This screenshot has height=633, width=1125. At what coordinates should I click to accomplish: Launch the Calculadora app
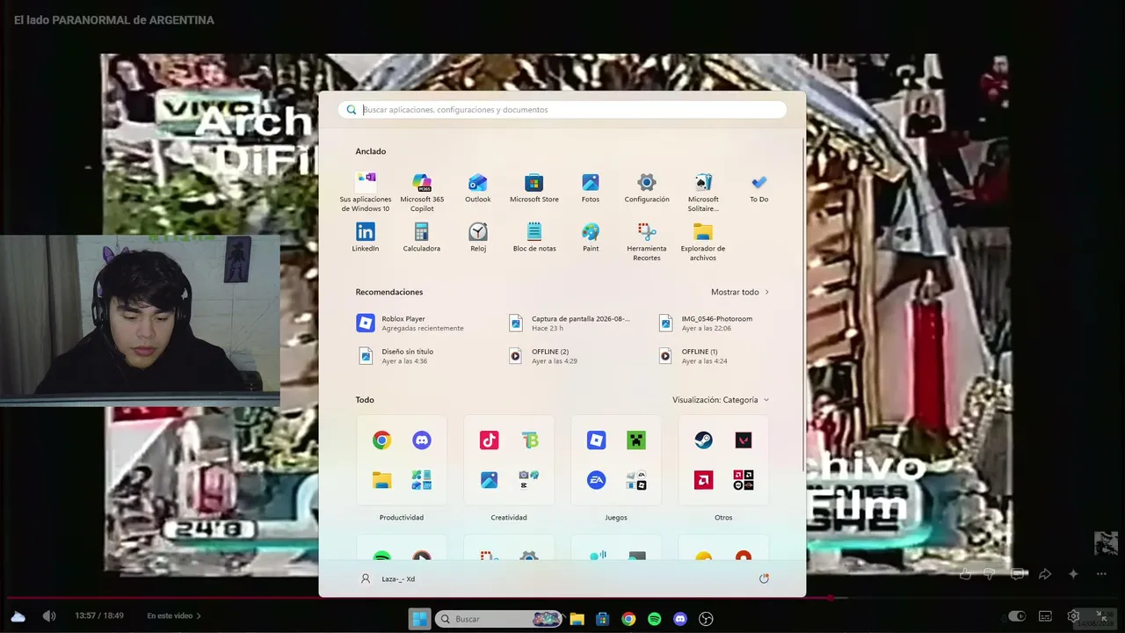(x=422, y=237)
